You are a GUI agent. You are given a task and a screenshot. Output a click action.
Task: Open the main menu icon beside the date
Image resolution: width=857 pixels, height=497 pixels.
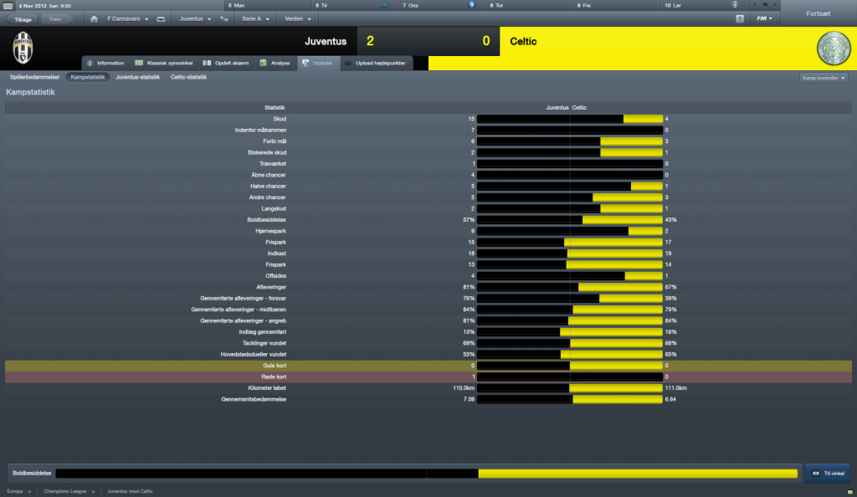point(8,6)
